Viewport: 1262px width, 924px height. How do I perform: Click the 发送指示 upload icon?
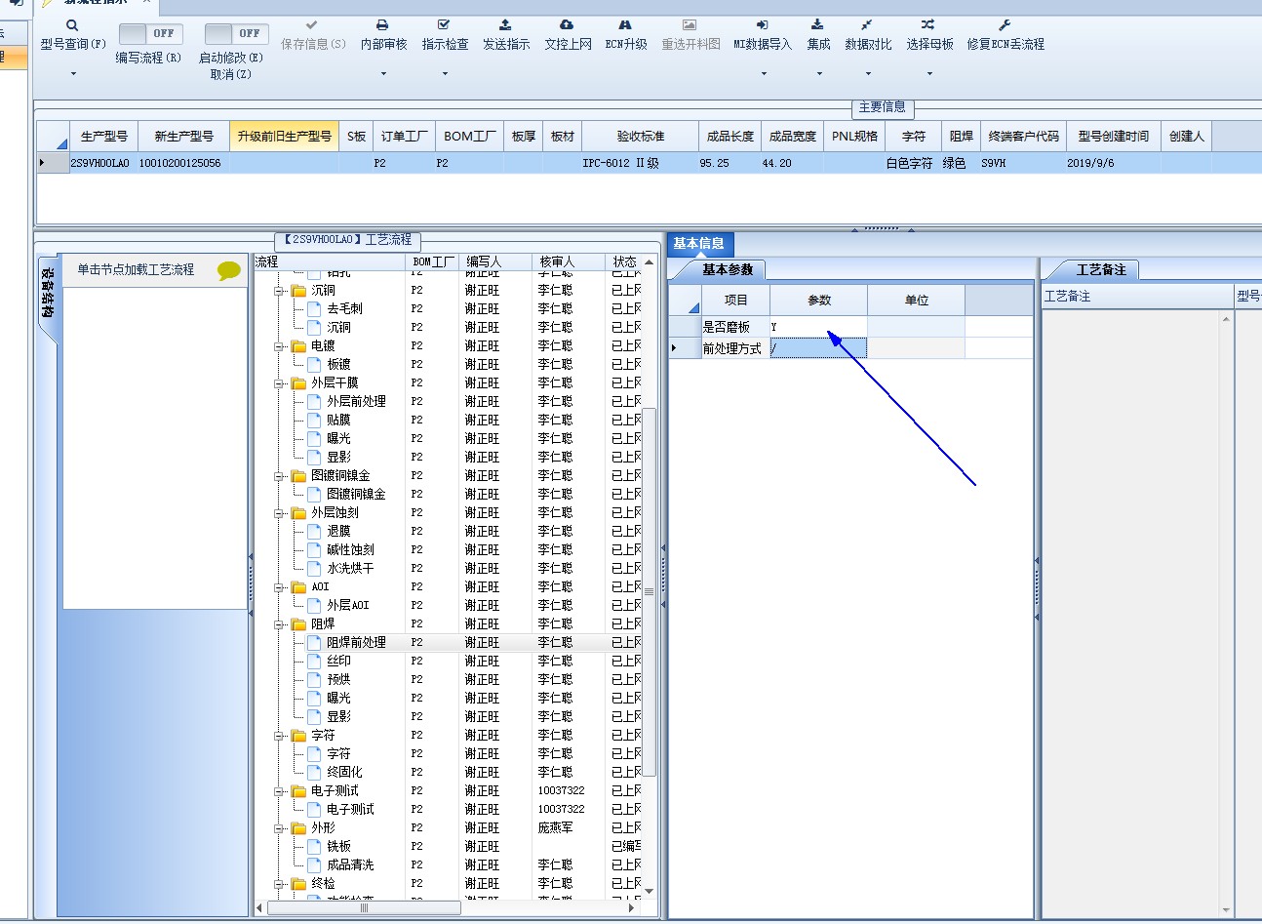[505, 25]
